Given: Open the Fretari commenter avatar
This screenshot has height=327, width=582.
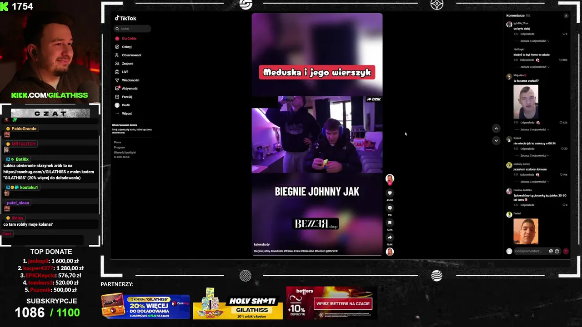Looking at the screenshot, I should pos(509,215).
